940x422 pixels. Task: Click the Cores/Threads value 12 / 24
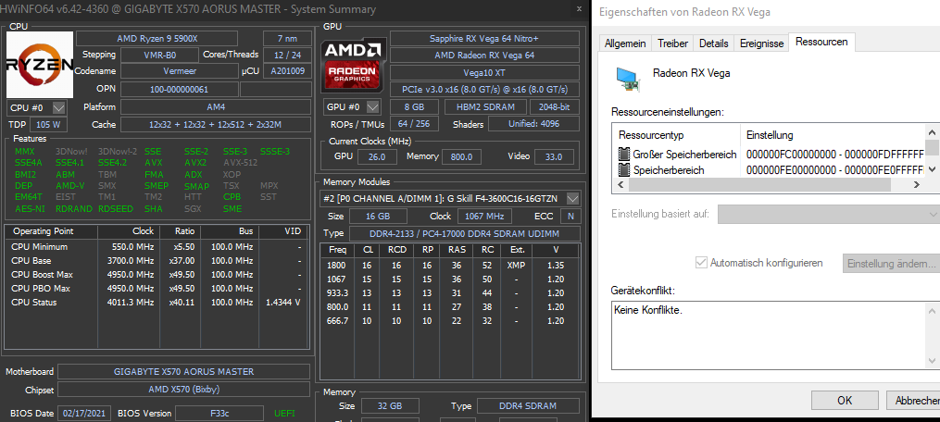[x=287, y=55]
